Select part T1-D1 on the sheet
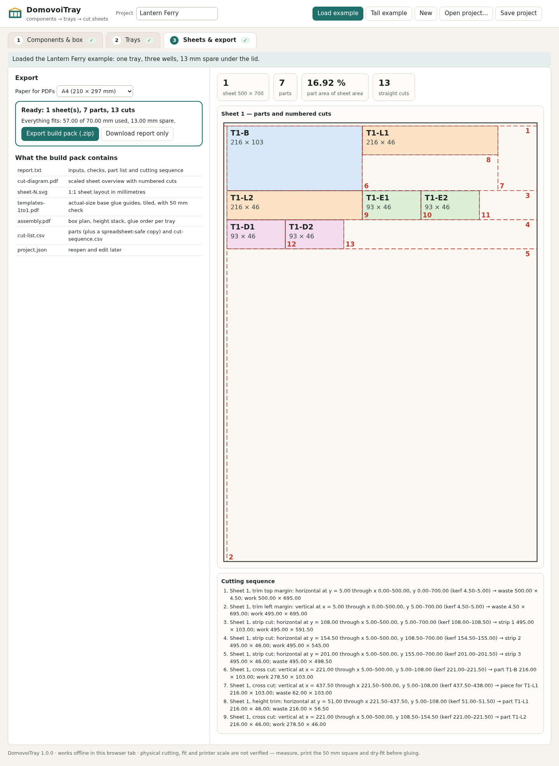Screen dimensions: 559x766 pyautogui.click(x=256, y=234)
